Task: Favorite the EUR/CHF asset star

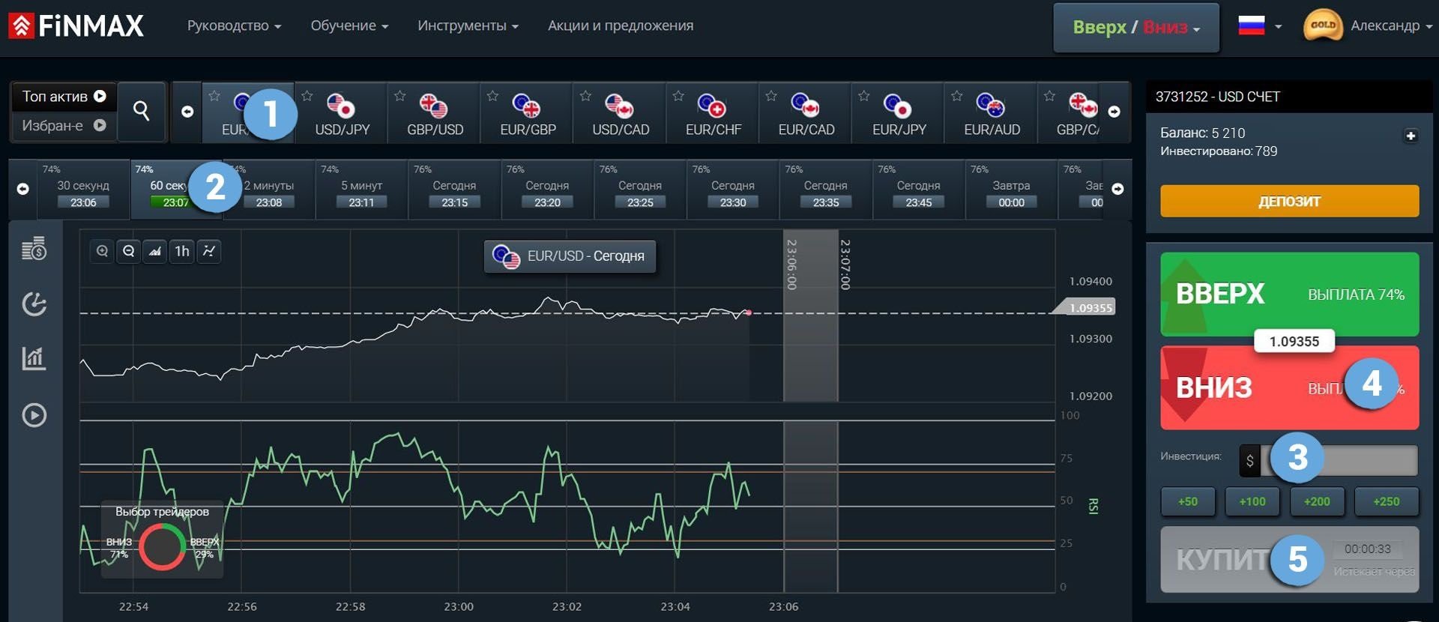Action: point(678,96)
